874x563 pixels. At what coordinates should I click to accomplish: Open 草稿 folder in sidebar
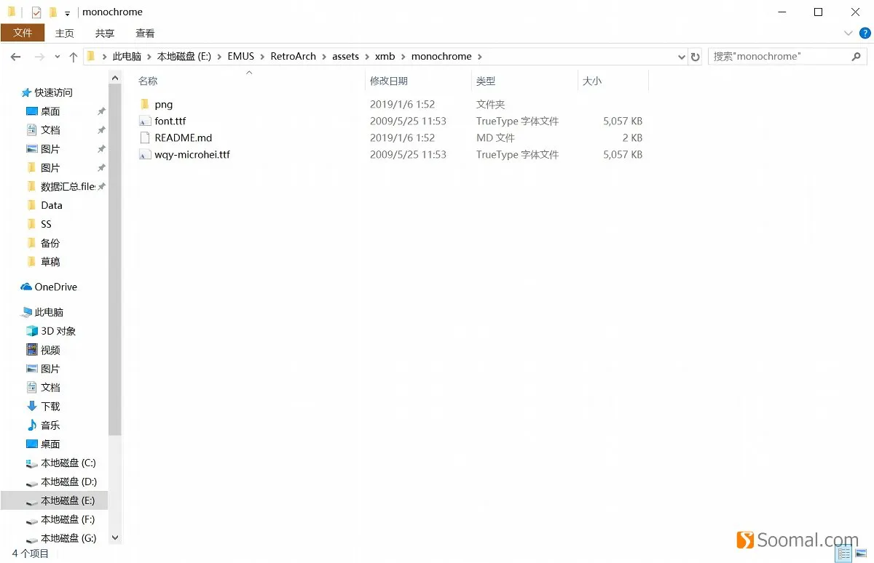(x=43, y=262)
